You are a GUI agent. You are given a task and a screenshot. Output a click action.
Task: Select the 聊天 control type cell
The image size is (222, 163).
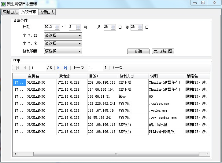133,96
